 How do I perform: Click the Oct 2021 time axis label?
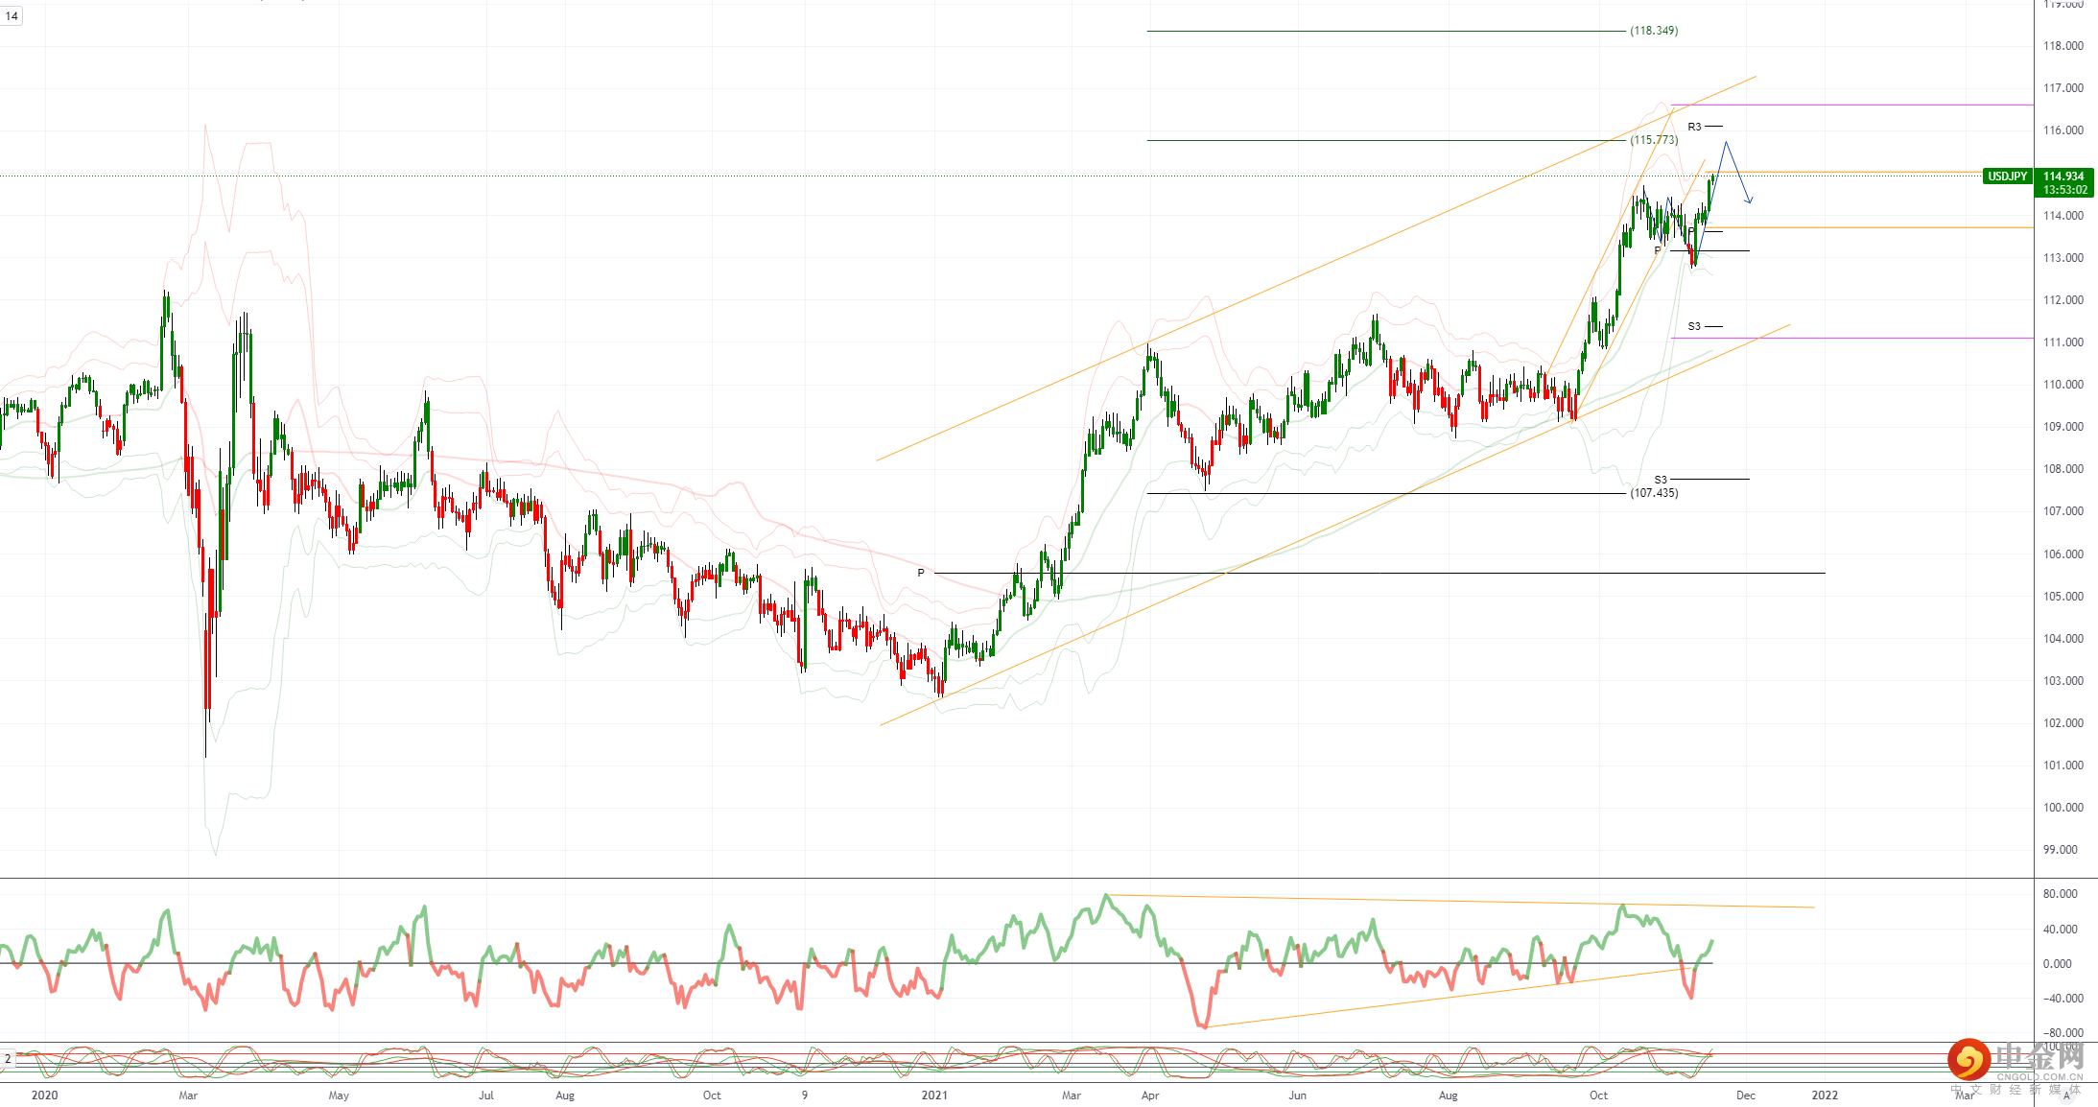point(1598,1095)
